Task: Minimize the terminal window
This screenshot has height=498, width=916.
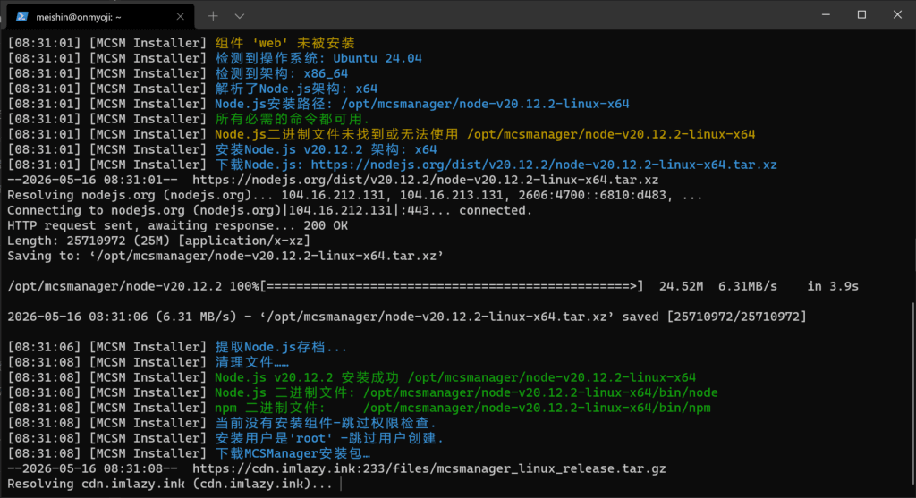Action: [x=826, y=14]
